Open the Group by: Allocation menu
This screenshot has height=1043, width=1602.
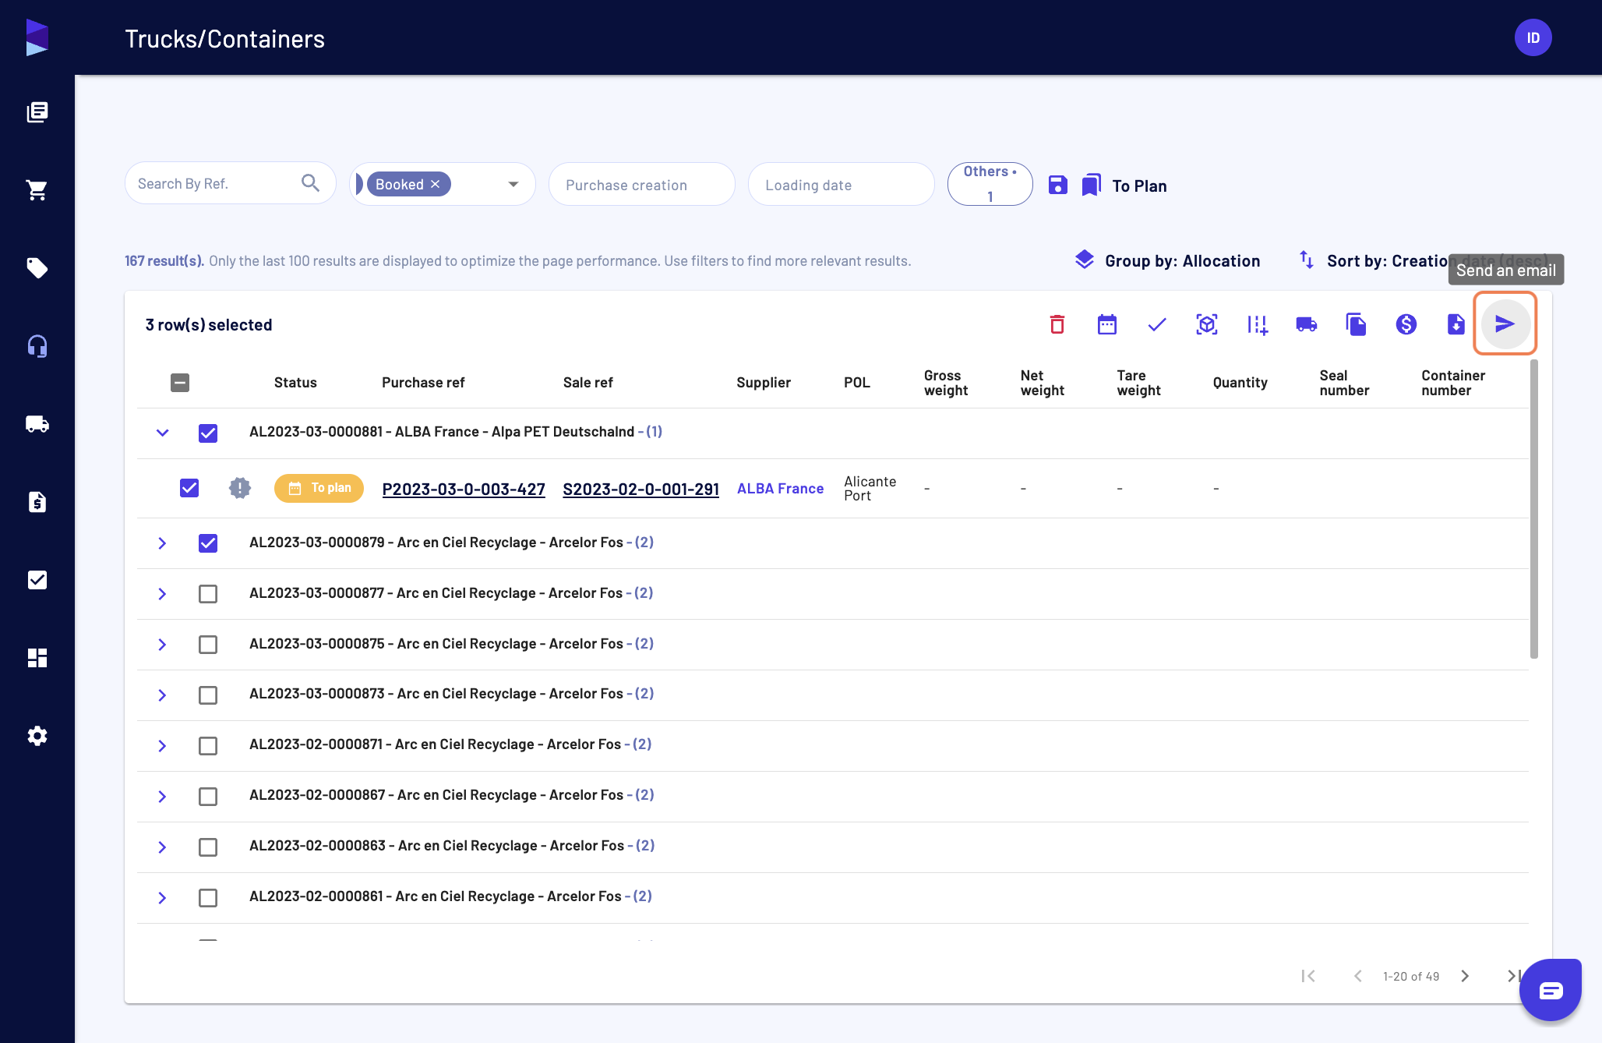[1167, 260]
